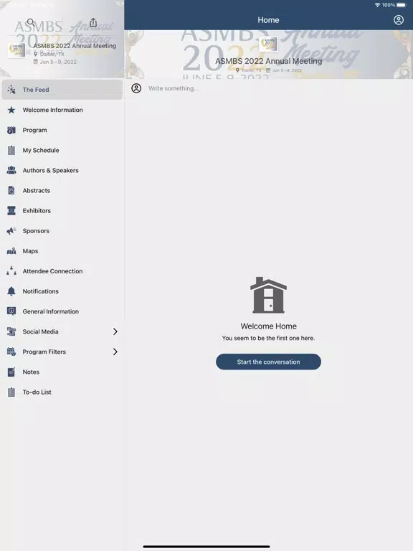The width and height of the screenshot is (413, 551).
Task: Expand the Social Media chevron
Action: click(115, 331)
